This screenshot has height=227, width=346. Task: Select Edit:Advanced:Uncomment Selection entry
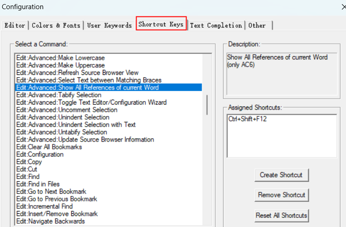click(x=66, y=110)
